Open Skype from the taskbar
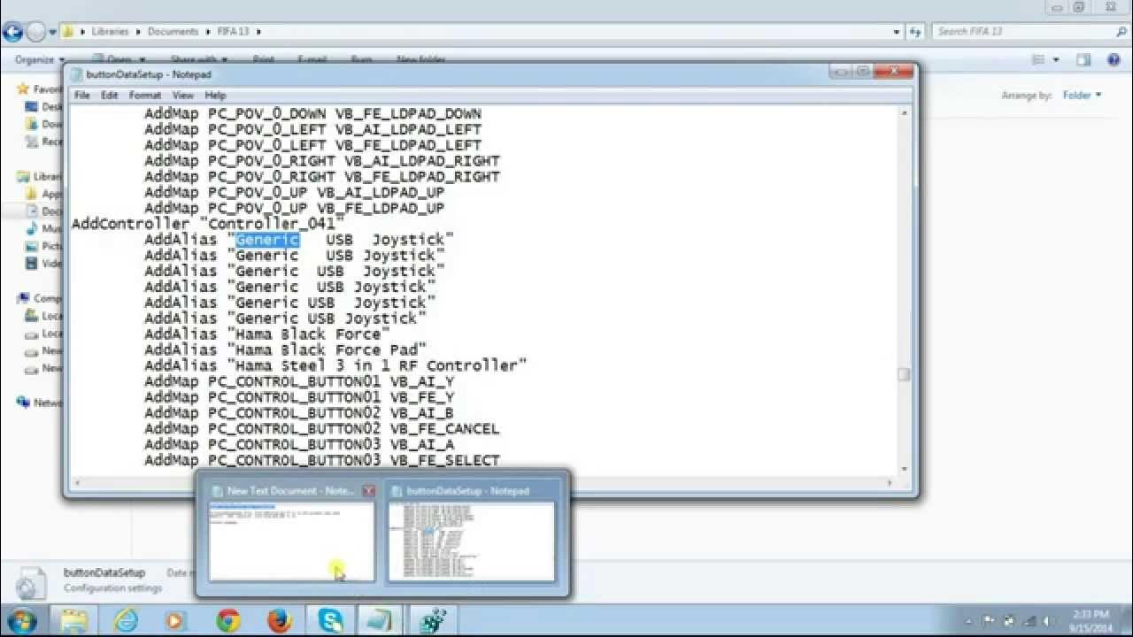The width and height of the screenshot is (1133, 637). 331,621
